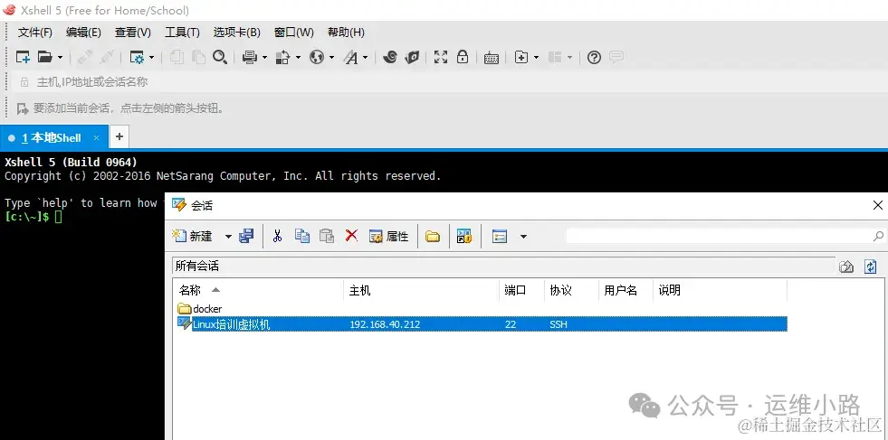Open the 选项卡(B) menu
The width and height of the screenshot is (888, 440).
[237, 33]
